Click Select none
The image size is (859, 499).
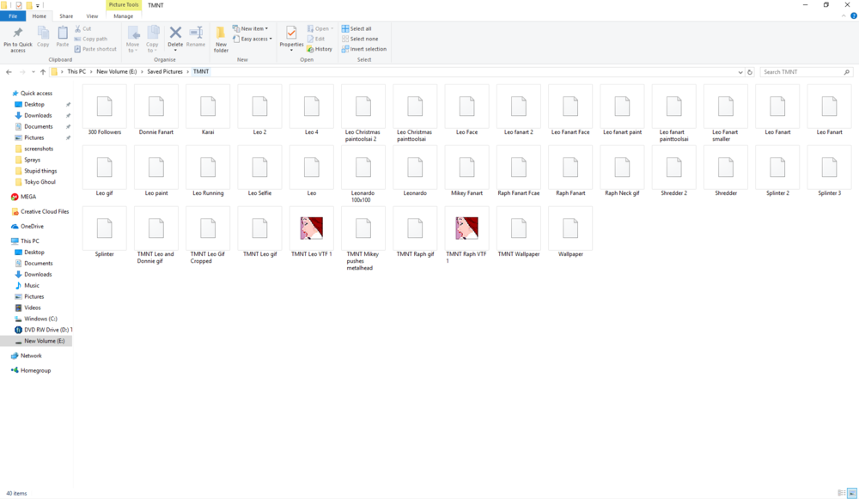click(x=360, y=39)
